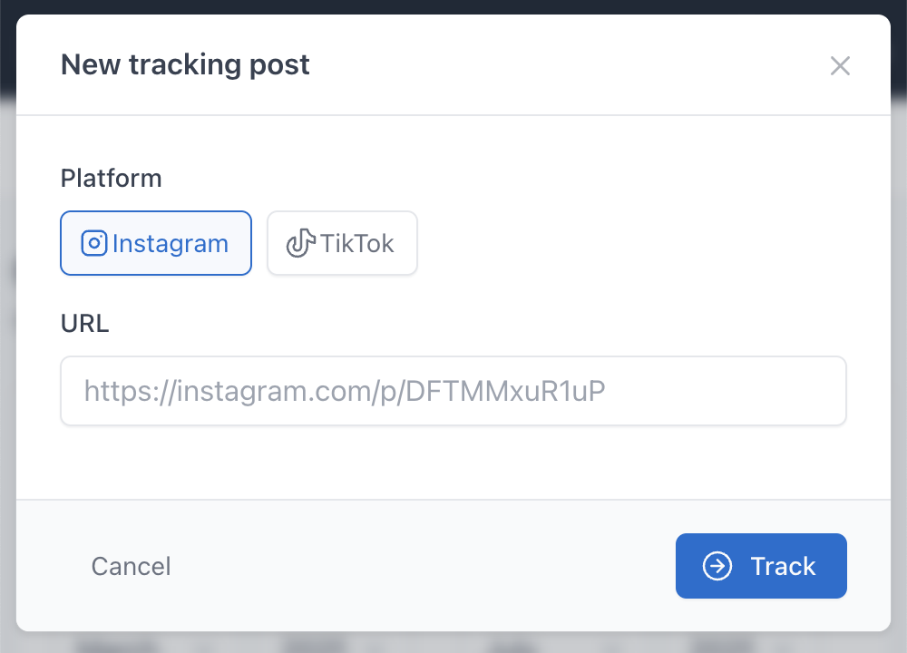The height and width of the screenshot is (653, 907).
Task: Click the Instagram camera logo icon
Action: 94,243
